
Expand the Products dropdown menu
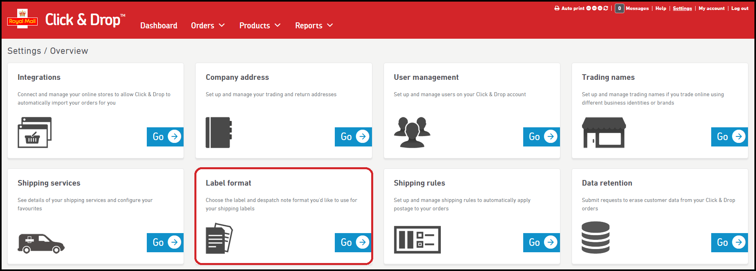coord(260,26)
